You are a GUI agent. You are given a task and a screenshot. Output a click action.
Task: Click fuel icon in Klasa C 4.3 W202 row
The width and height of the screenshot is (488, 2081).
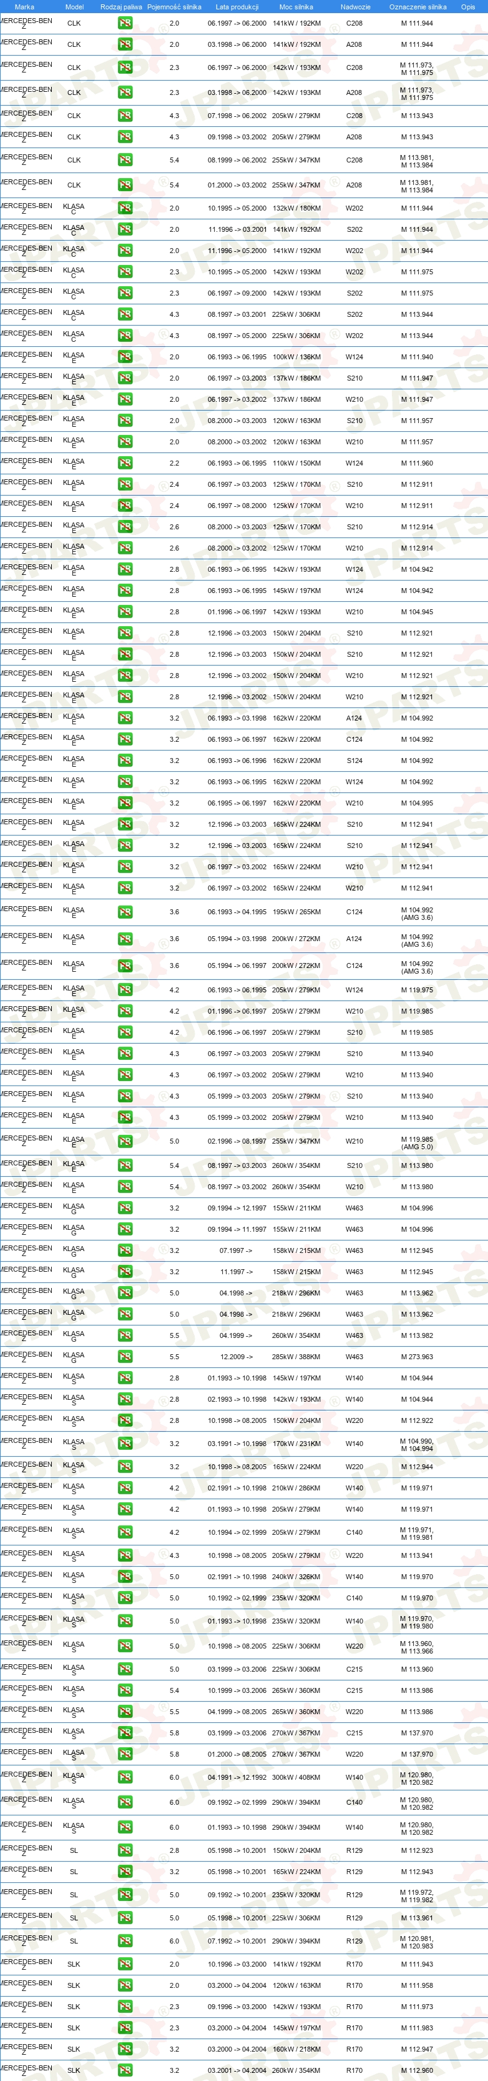125,335
